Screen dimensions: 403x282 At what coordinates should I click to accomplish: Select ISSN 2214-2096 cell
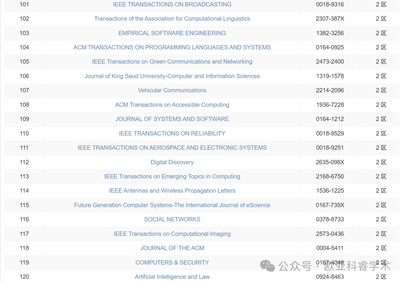click(x=330, y=90)
